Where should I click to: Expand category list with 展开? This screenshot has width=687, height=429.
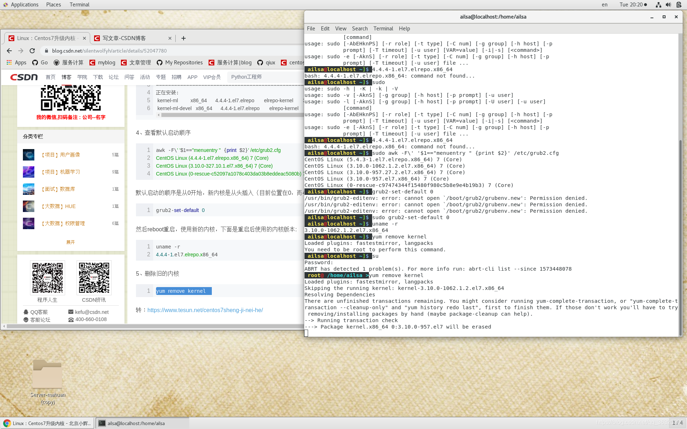(70, 242)
